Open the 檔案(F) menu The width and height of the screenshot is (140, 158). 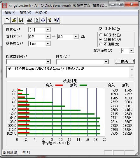click(x=10, y=13)
